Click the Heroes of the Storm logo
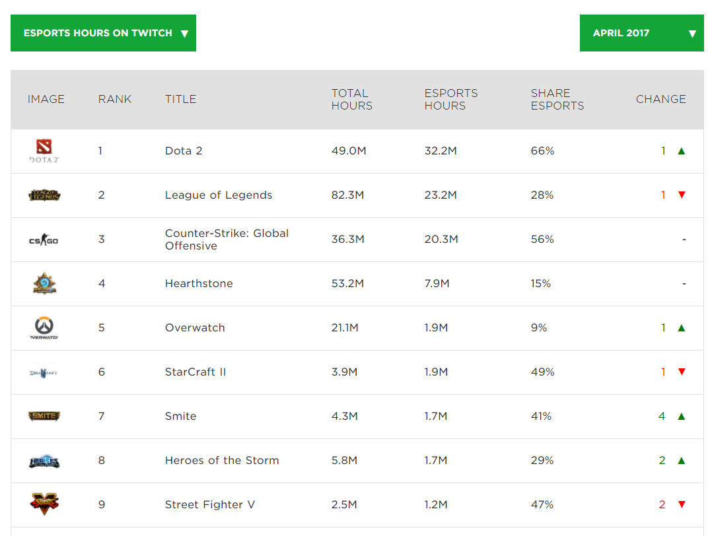Viewport: 710px width, 536px height. tap(44, 461)
